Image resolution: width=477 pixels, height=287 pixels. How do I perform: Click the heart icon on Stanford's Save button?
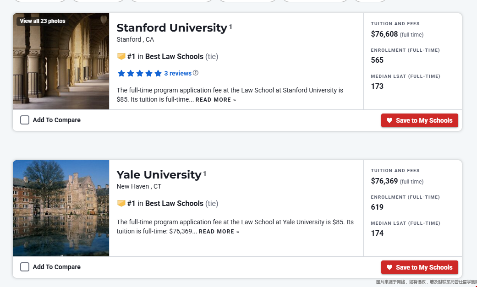point(389,120)
